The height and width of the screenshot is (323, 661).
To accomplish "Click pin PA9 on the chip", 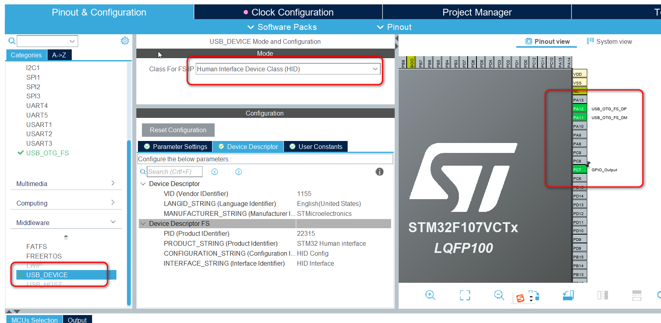I will tap(579, 135).
